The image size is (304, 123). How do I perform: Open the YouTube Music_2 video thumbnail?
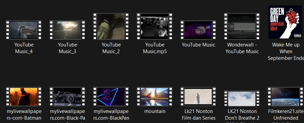coord(111,26)
